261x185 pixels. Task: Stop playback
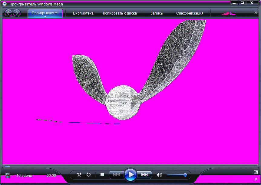tap(102, 174)
